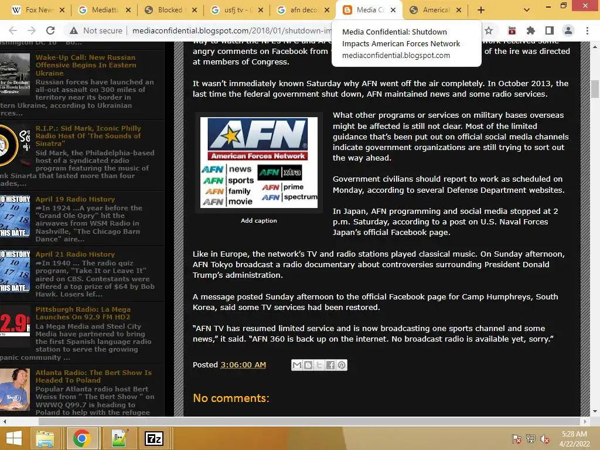Click the Bert Show host thumbnail
This screenshot has width=600, height=450.
[15, 390]
